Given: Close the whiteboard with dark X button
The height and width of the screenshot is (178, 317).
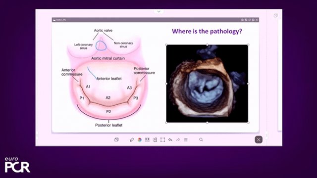Looking at the screenshot, I should pyautogui.click(x=259, y=139).
